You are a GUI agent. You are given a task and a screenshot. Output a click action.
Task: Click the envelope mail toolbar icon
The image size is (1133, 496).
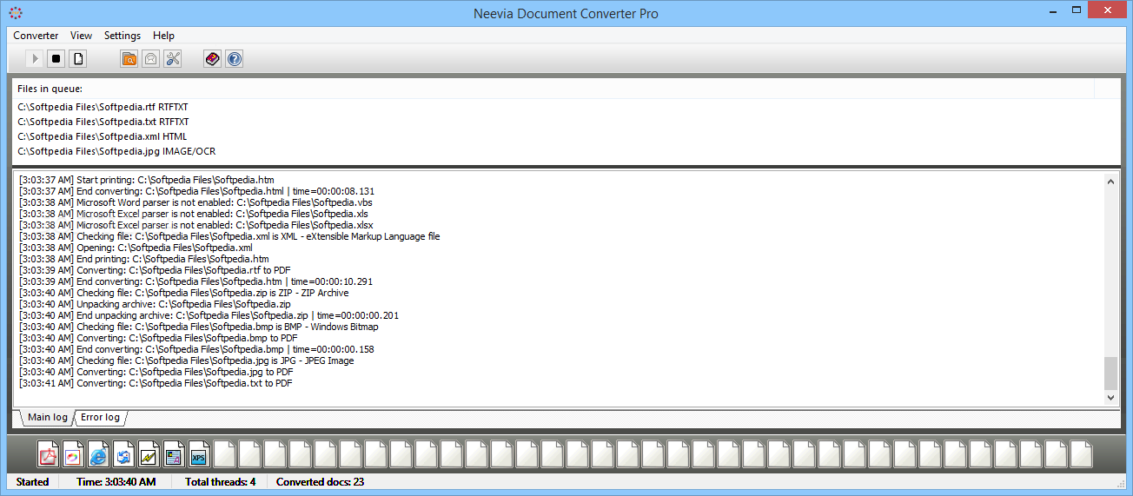tap(151, 59)
